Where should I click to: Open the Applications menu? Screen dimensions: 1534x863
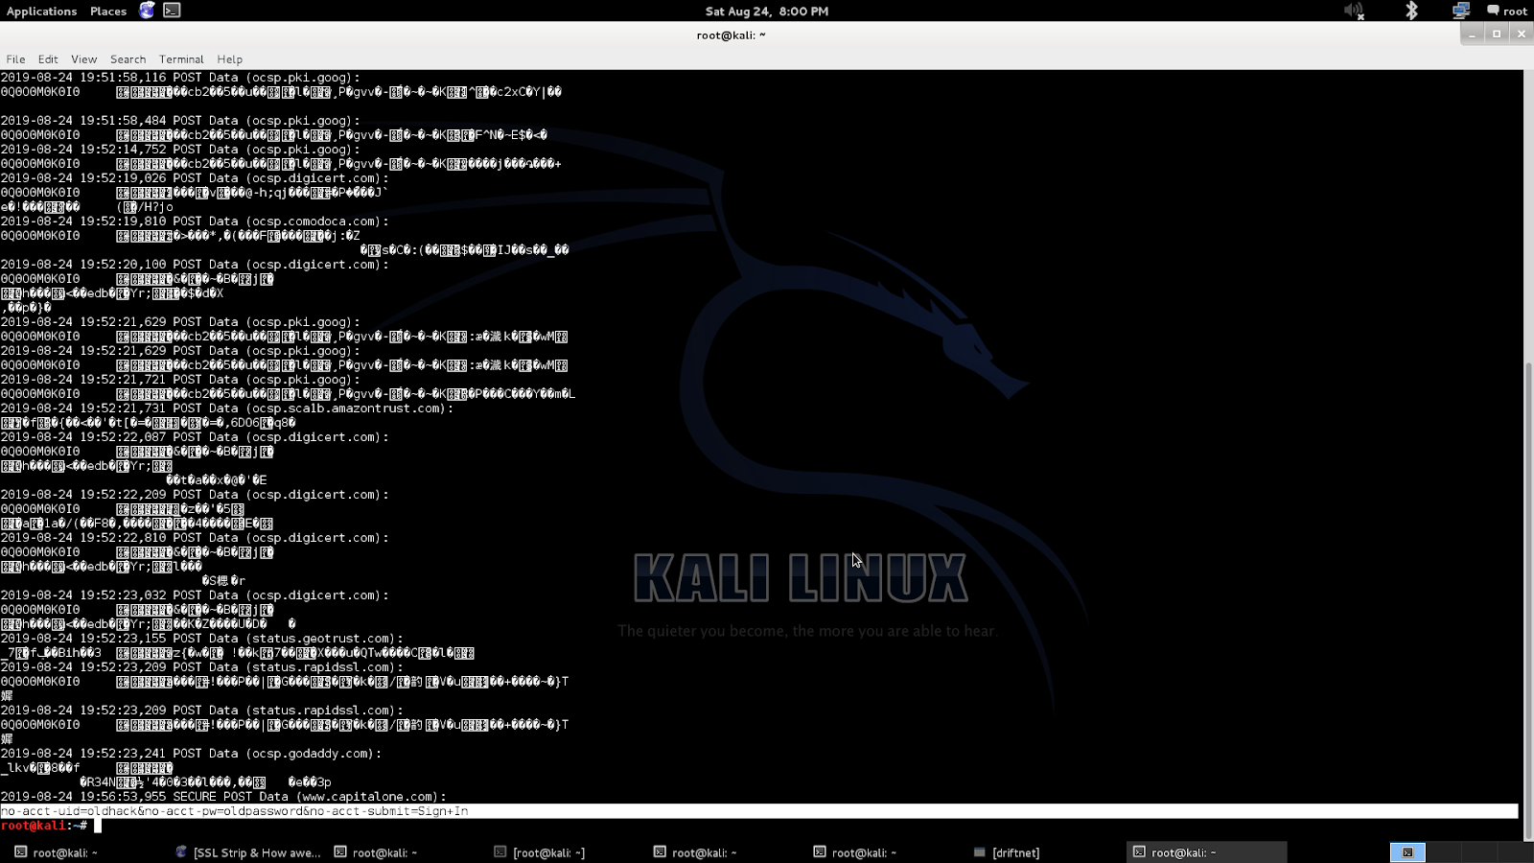coord(41,11)
